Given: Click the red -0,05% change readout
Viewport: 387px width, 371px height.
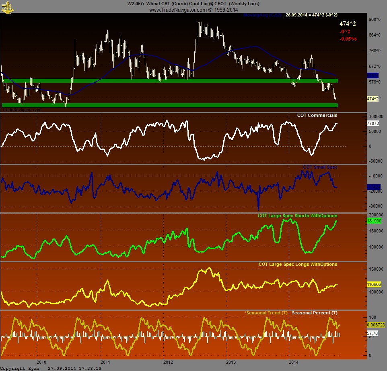Looking at the screenshot, I should pyautogui.click(x=348, y=39).
